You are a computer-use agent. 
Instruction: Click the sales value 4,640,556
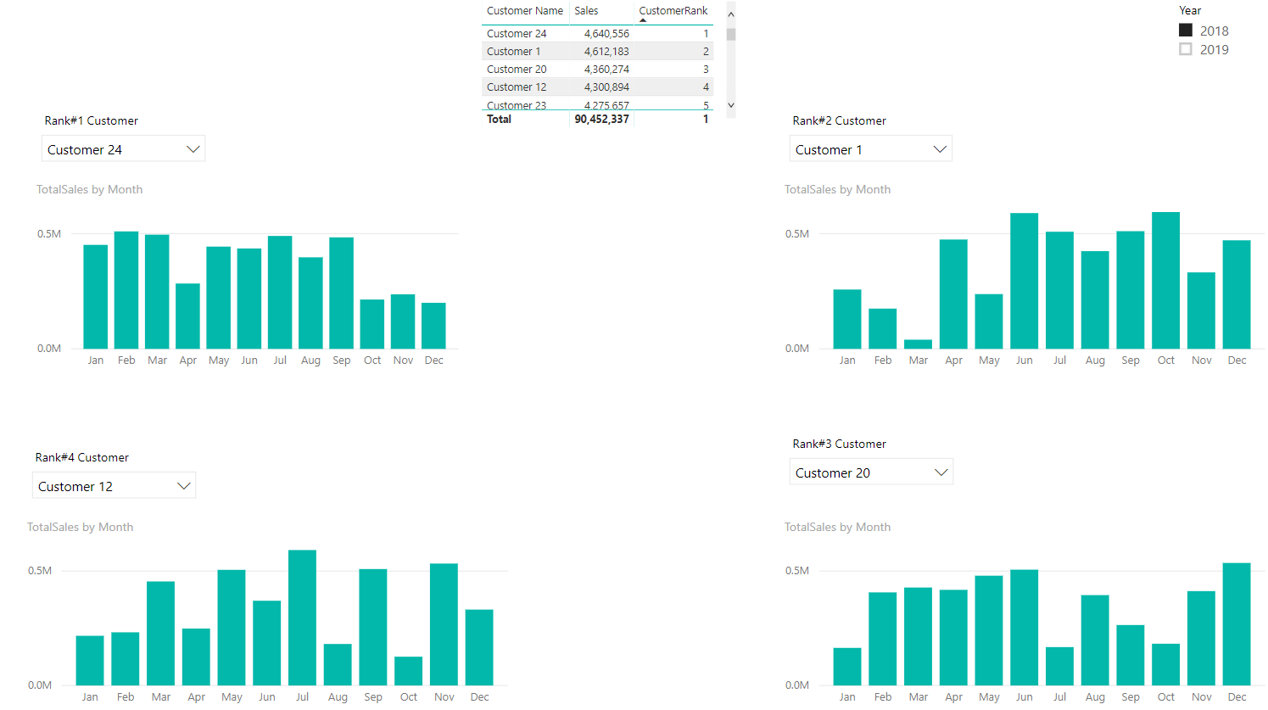click(606, 34)
